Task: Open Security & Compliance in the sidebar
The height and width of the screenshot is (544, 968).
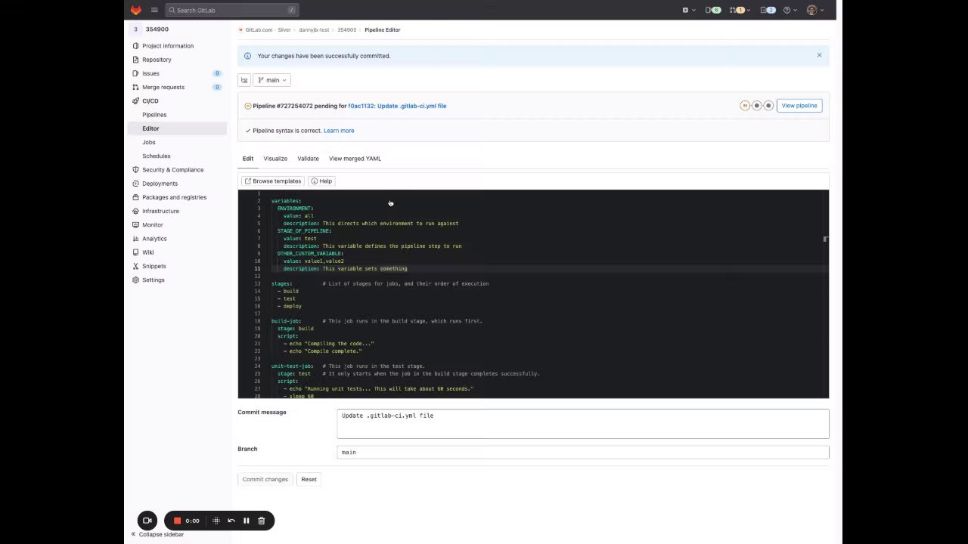Action: tap(172, 170)
